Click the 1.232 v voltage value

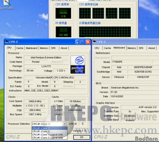coord(61,71)
